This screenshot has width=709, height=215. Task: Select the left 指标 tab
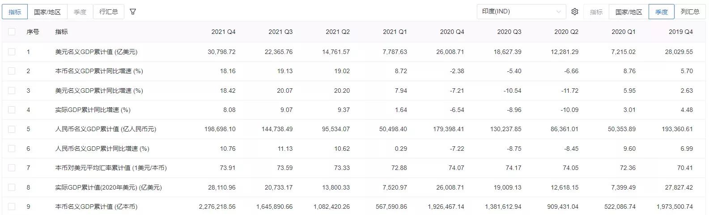[15, 12]
